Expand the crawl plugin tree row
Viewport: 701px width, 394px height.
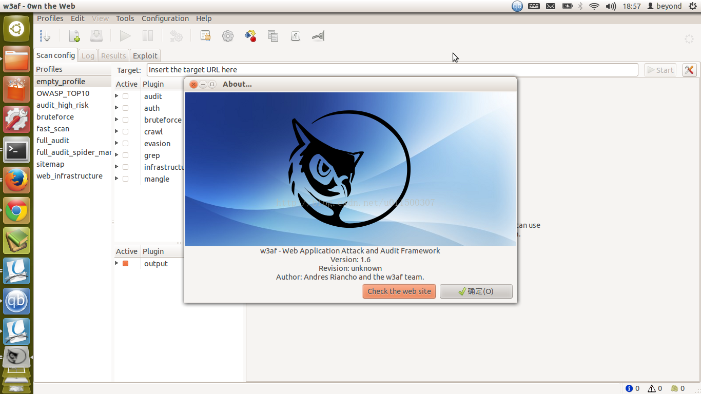(116, 132)
